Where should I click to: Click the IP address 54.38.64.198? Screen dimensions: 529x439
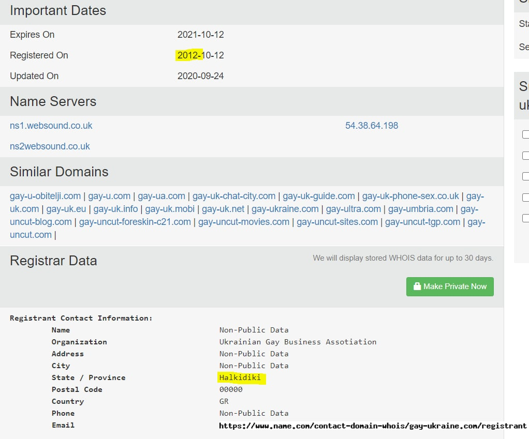point(372,126)
